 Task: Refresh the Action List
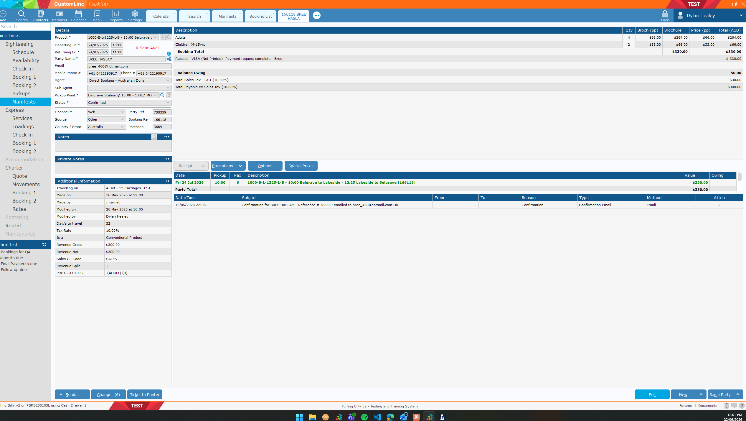[44, 244]
